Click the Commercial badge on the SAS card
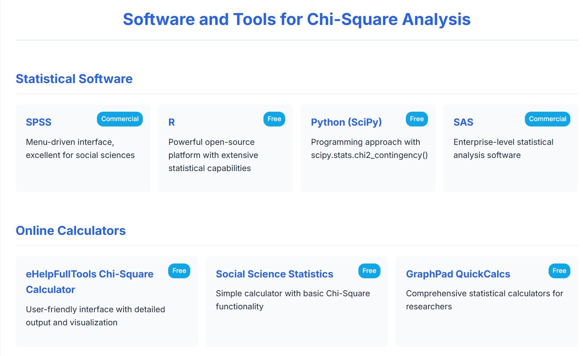 click(547, 119)
